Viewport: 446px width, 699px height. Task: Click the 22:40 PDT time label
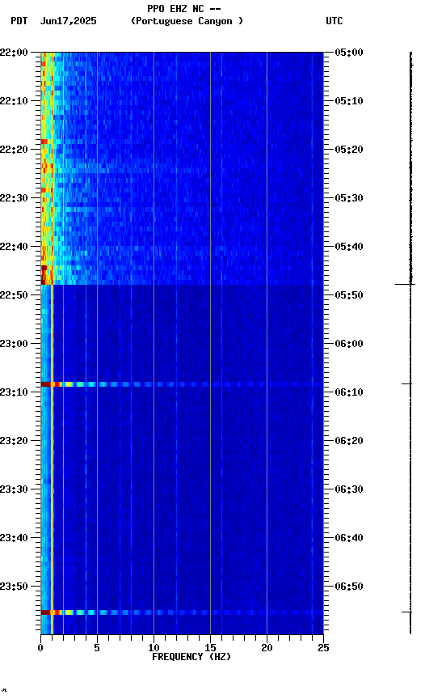14,247
